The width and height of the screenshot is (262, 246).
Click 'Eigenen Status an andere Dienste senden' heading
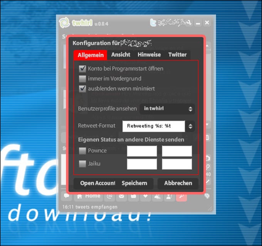(x=131, y=140)
